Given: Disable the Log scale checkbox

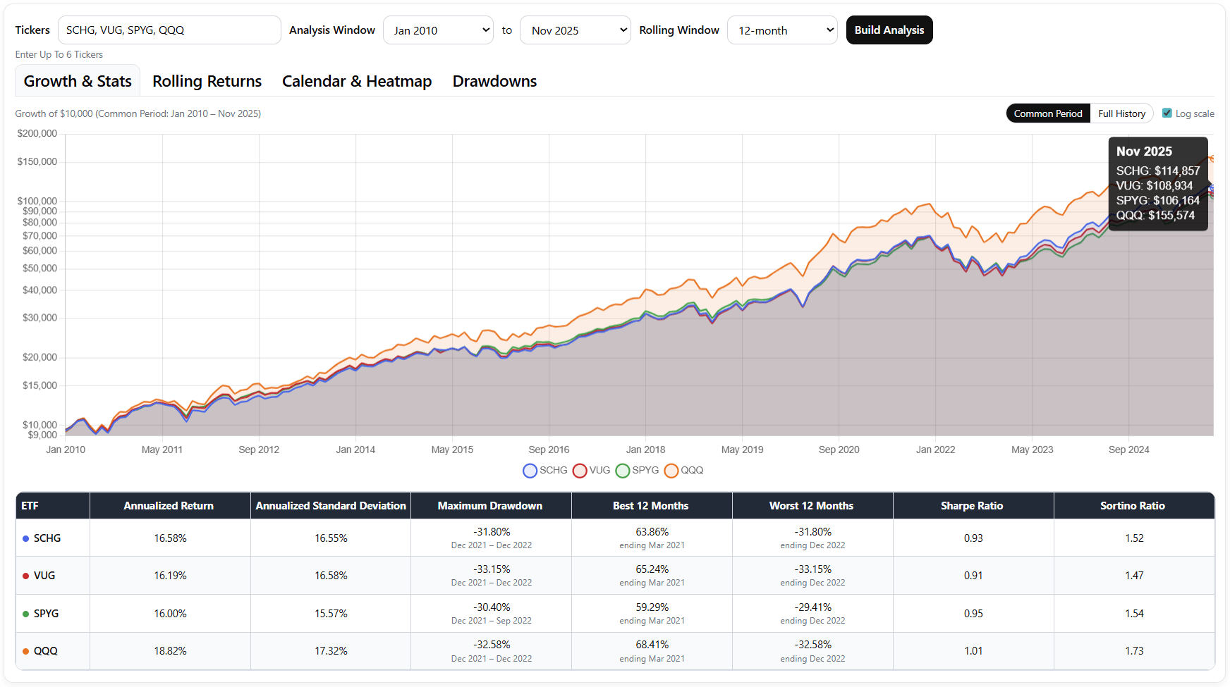Looking at the screenshot, I should tap(1167, 113).
